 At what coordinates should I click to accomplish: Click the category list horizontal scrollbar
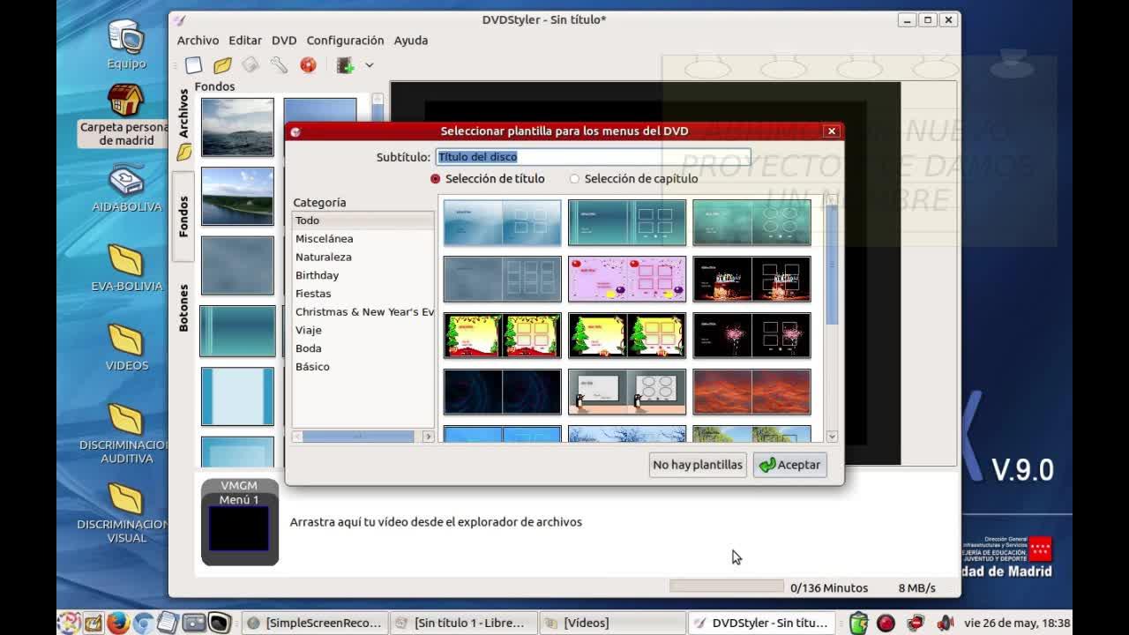358,437
